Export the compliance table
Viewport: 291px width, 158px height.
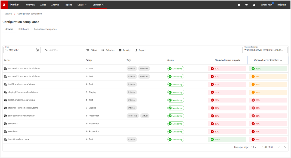coord(140,50)
